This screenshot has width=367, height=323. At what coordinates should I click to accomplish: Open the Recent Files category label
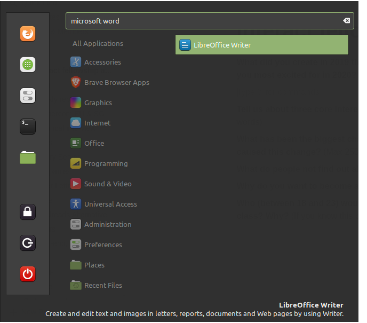pos(103,286)
